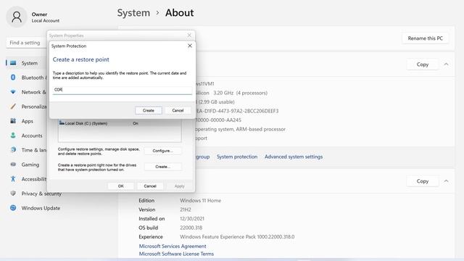Copy Windows specifications

(x=422, y=181)
